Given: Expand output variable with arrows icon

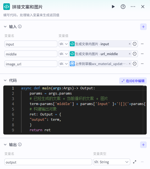Looking at the screenshot, I should pyautogui.click(x=135, y=162).
